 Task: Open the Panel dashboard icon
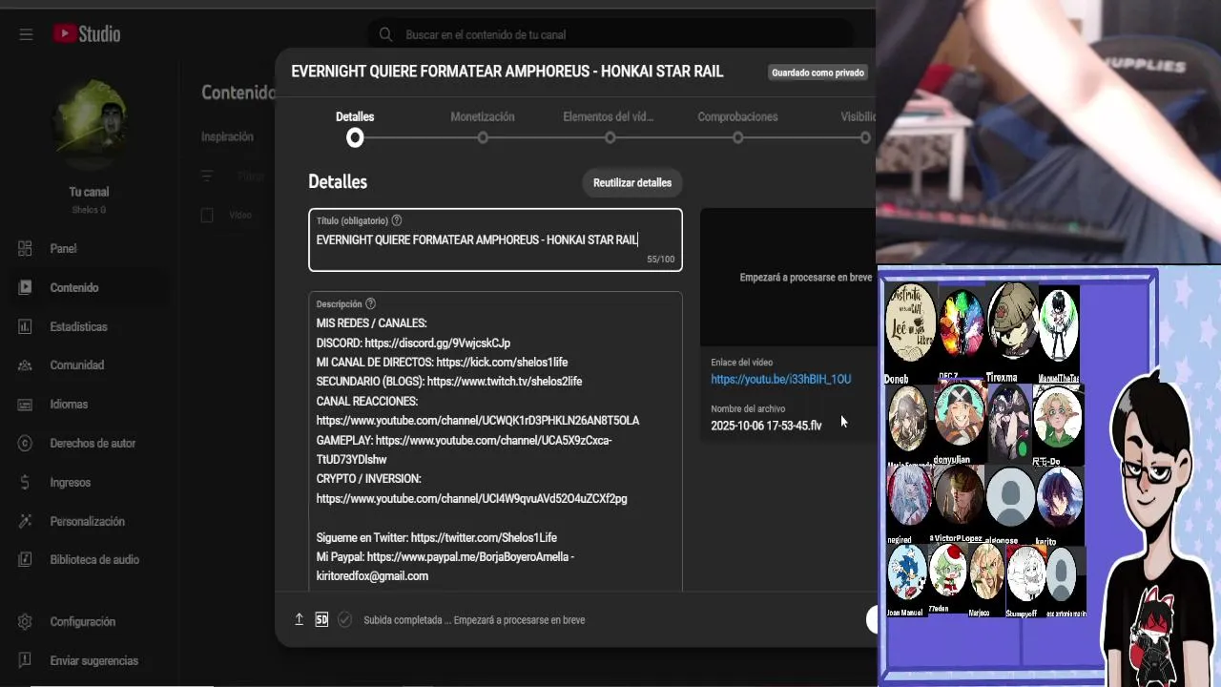(25, 248)
